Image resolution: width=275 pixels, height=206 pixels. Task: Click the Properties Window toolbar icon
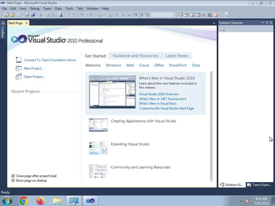pyautogui.click(x=186, y=15)
